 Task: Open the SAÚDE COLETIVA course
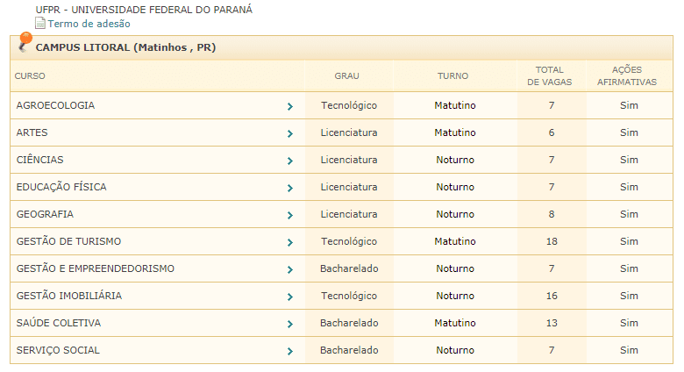pyautogui.click(x=59, y=323)
